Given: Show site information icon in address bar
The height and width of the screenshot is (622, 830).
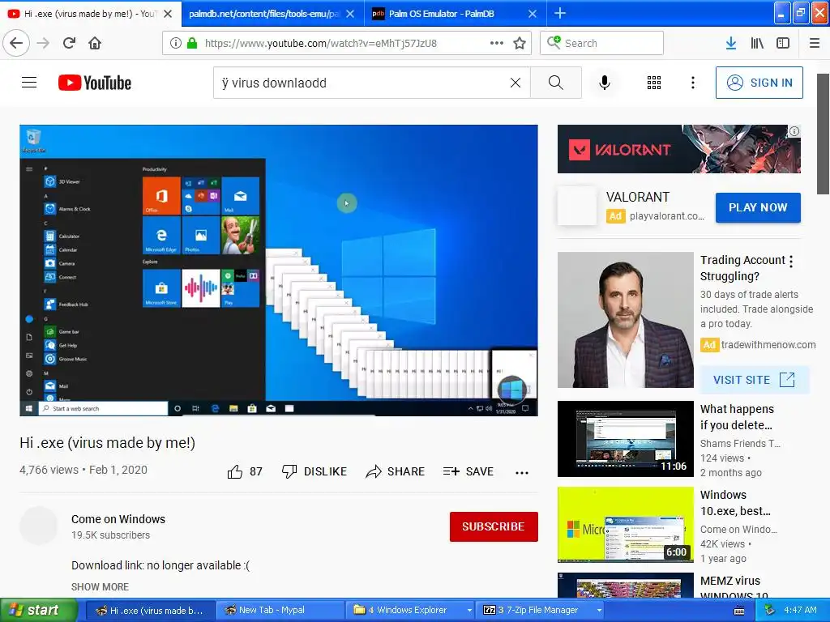Looking at the screenshot, I should coord(176,43).
